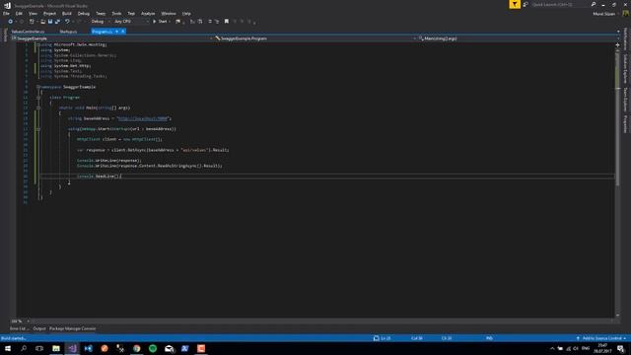Viewport: 631px width, 355px height.
Task: Open the Test menu
Action: point(131,13)
